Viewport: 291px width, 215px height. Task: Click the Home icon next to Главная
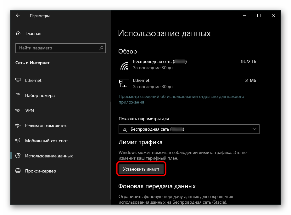pos(18,33)
